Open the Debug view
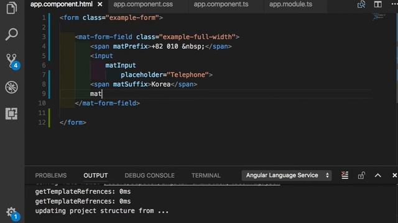Screen dimensions: 398x223 tap(11, 87)
